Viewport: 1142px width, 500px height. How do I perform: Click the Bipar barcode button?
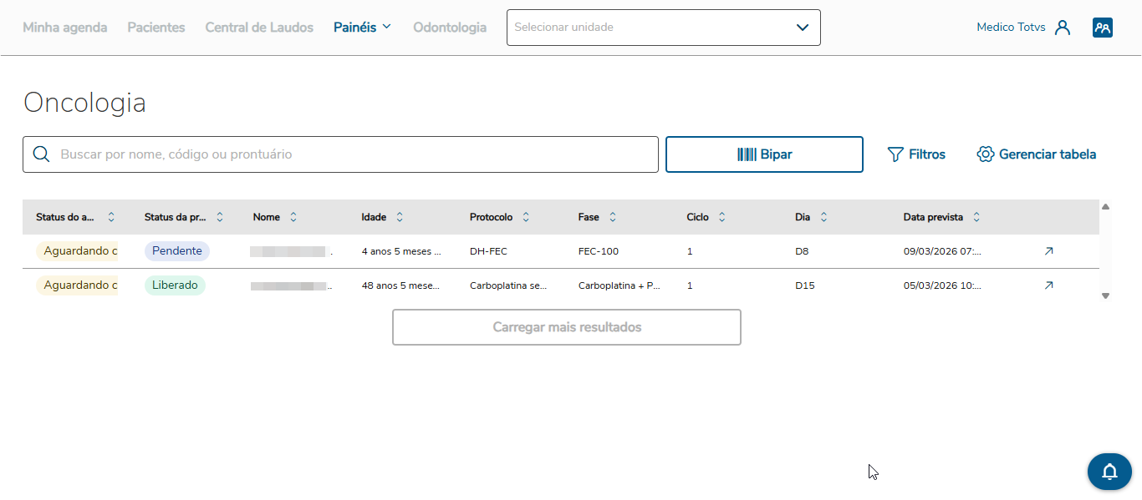pyautogui.click(x=764, y=154)
